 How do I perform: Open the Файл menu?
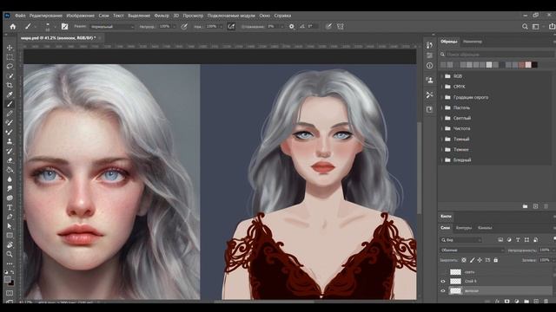pos(20,16)
